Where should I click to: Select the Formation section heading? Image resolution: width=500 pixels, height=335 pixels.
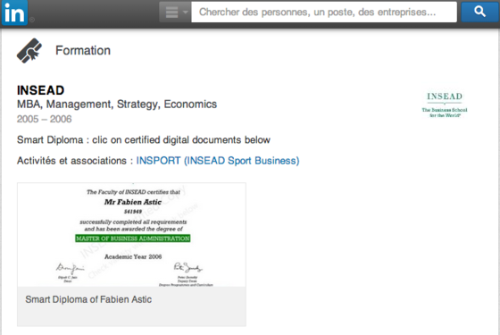pos(83,50)
